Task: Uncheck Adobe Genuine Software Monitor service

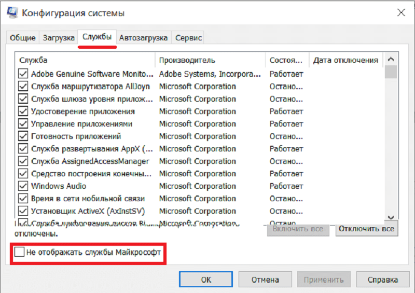Action: pyautogui.click(x=23, y=74)
